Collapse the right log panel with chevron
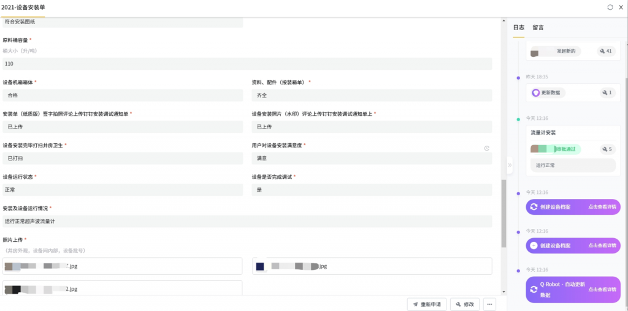628x311 pixels. pyautogui.click(x=509, y=165)
